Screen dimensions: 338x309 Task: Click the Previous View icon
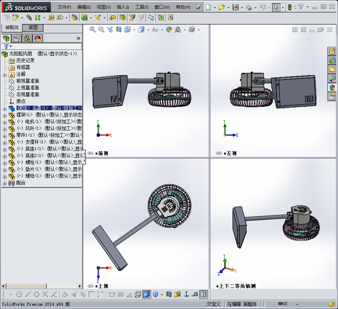click(x=110, y=29)
